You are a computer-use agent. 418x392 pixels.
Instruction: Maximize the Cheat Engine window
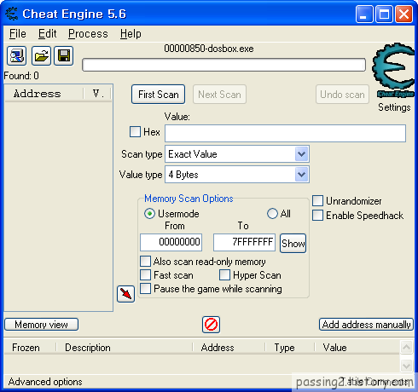click(384, 14)
